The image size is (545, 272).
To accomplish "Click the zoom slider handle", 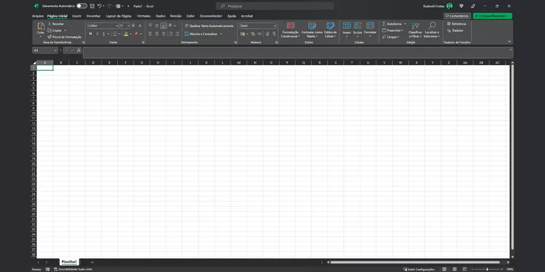I will click(x=487, y=269).
